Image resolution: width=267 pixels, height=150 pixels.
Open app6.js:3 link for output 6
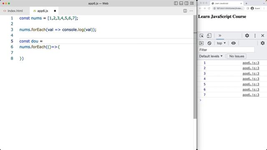click(x=251, y=90)
